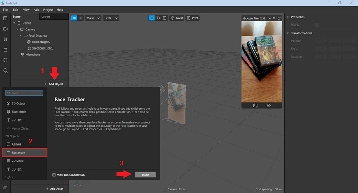Viewport: 358px width, 193px height.
Task: Switch viewport to 3D mode
Action: coord(74,18)
